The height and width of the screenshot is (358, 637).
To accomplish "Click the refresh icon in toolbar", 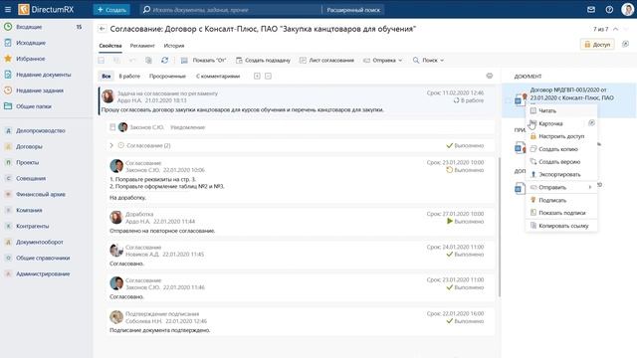I will click(164, 60).
